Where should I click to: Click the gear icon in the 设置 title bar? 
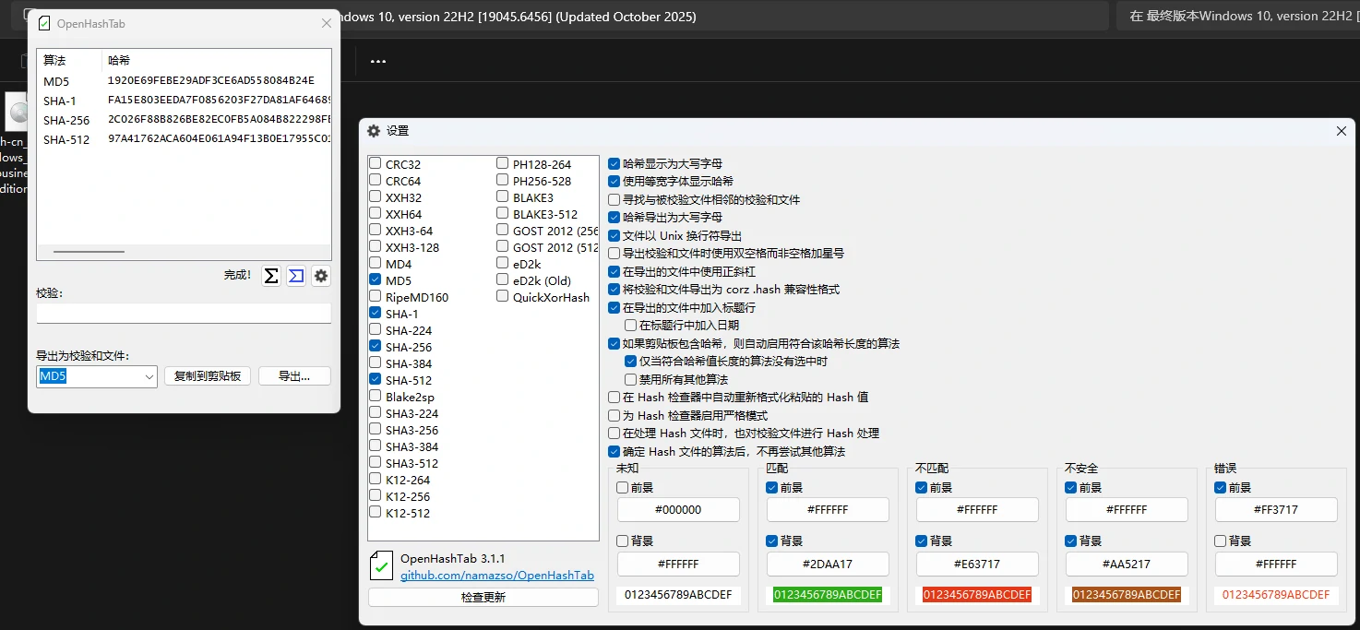[374, 131]
